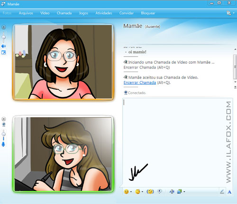The width and height of the screenshot is (237, 204).
Task: Open the show menu icon at toolbar right
Action: pos(228,13)
